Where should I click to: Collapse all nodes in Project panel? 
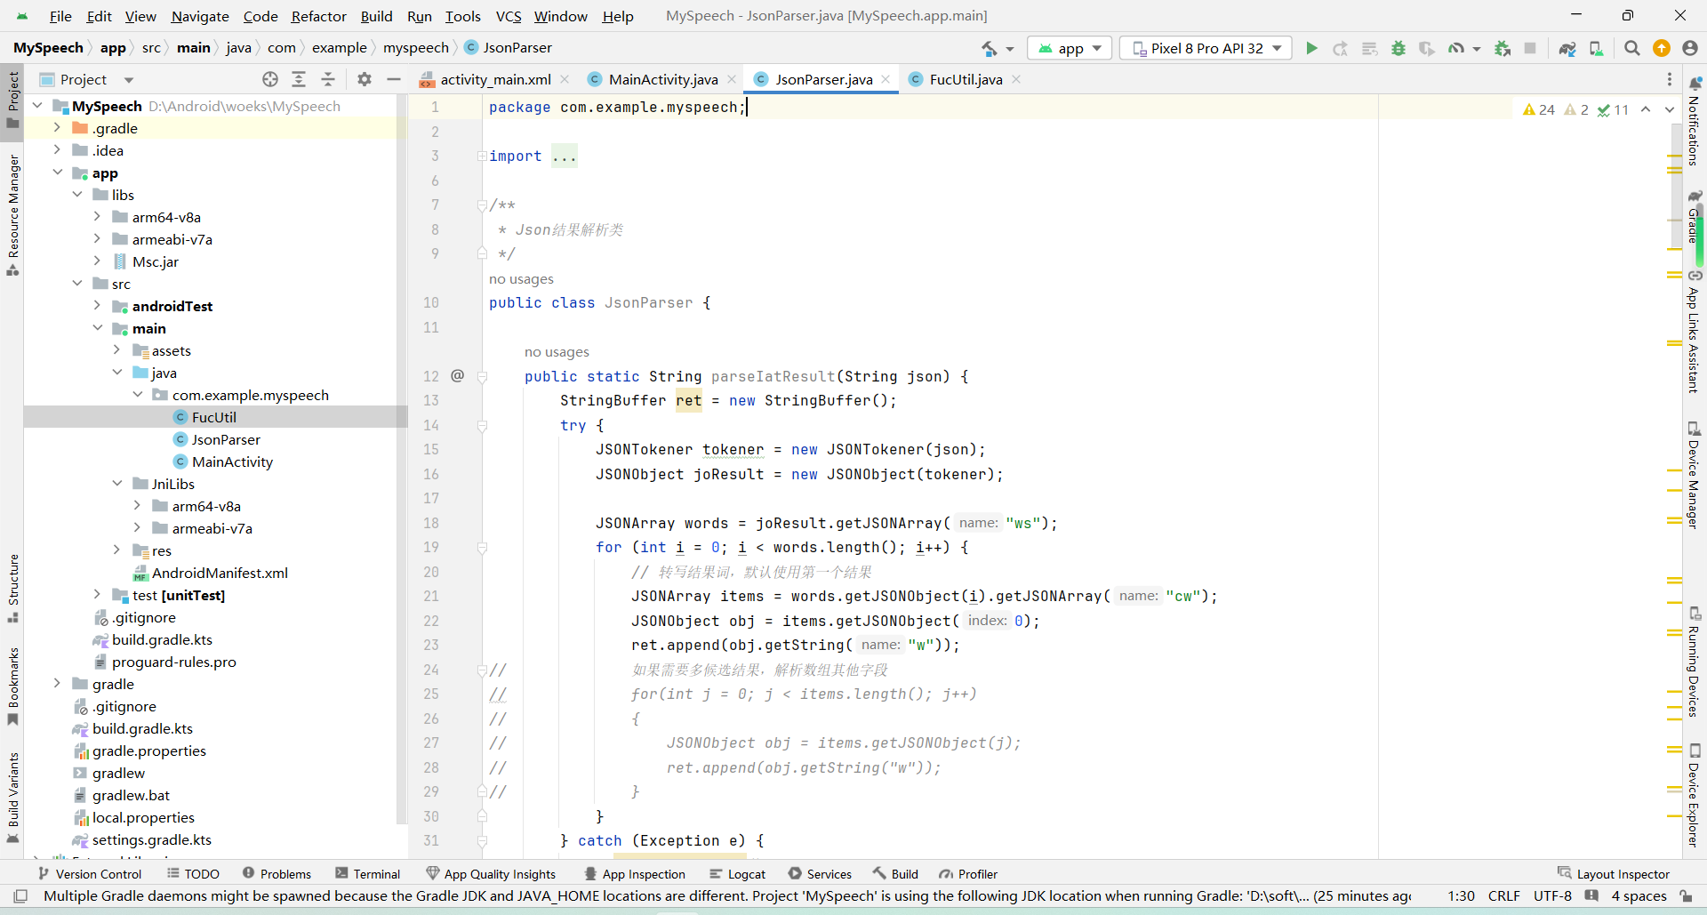(328, 79)
